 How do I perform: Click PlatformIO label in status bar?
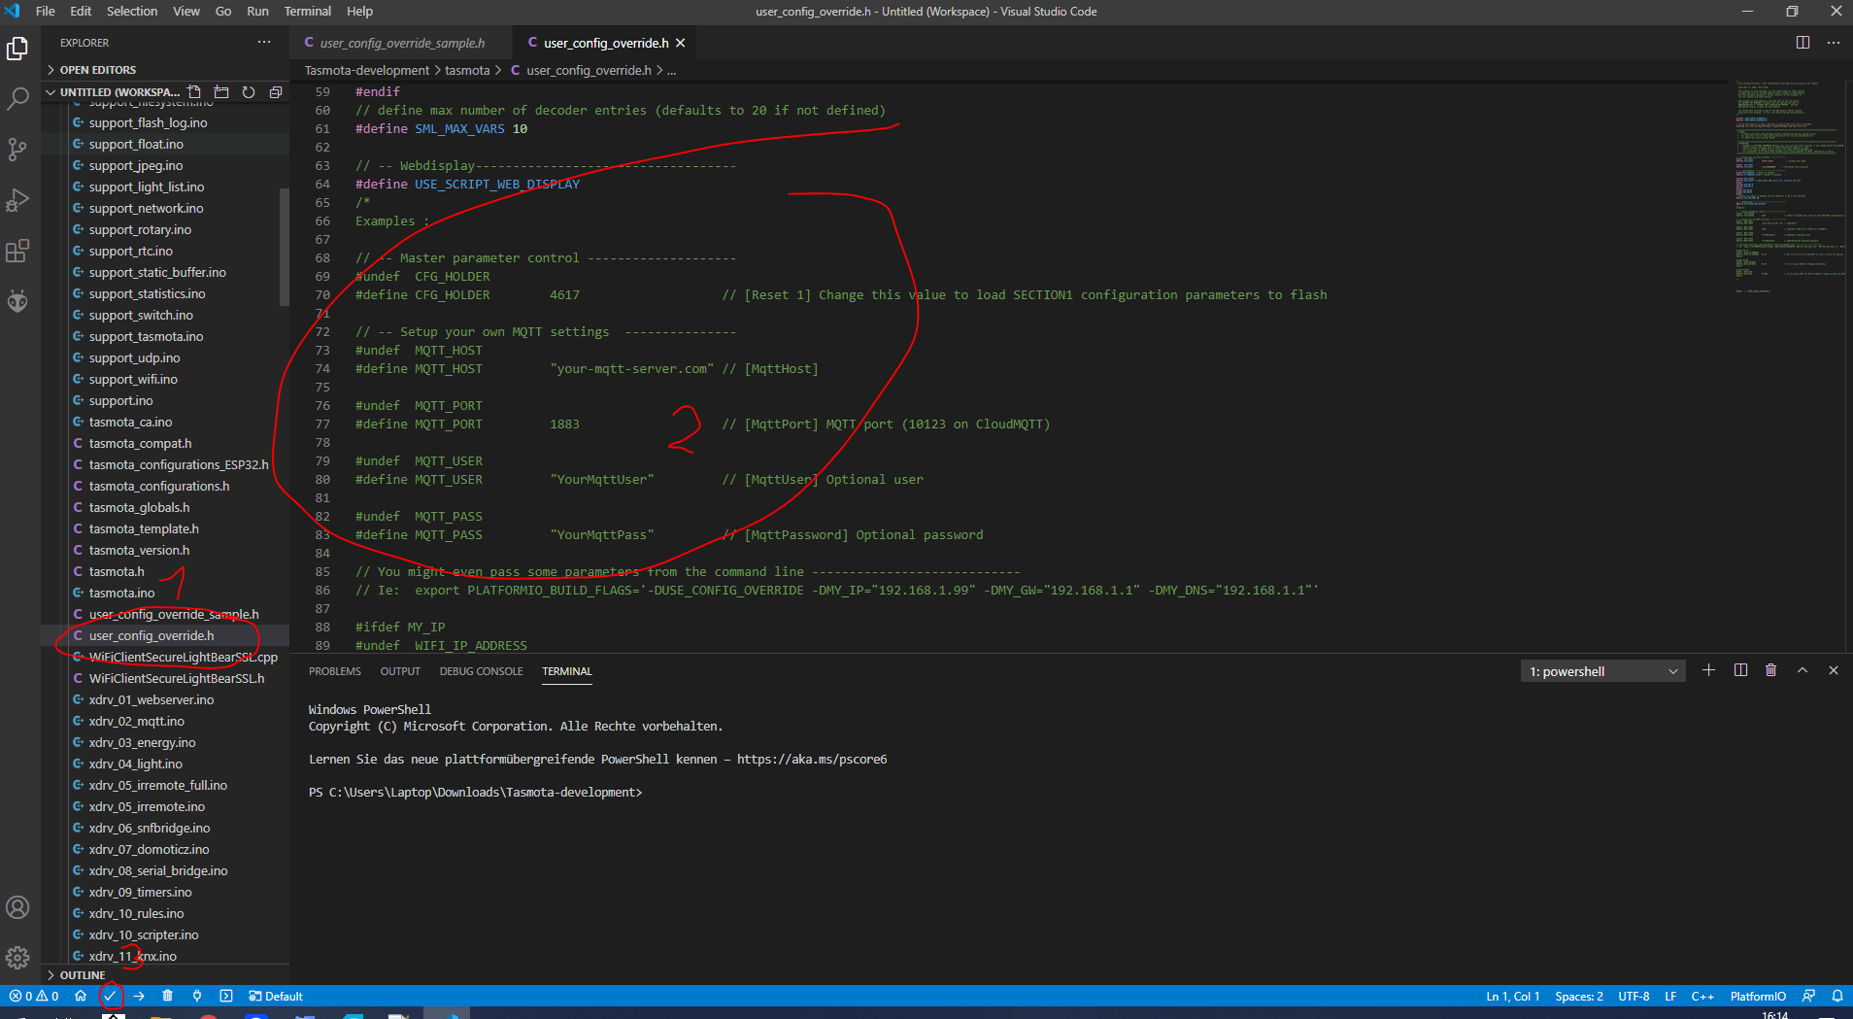(x=1758, y=996)
